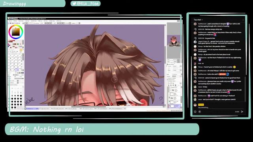Image resolution: width=253 pixels, height=142 pixels.
Task: Select the blue highlighted layer at list bottom
Action: point(174,106)
